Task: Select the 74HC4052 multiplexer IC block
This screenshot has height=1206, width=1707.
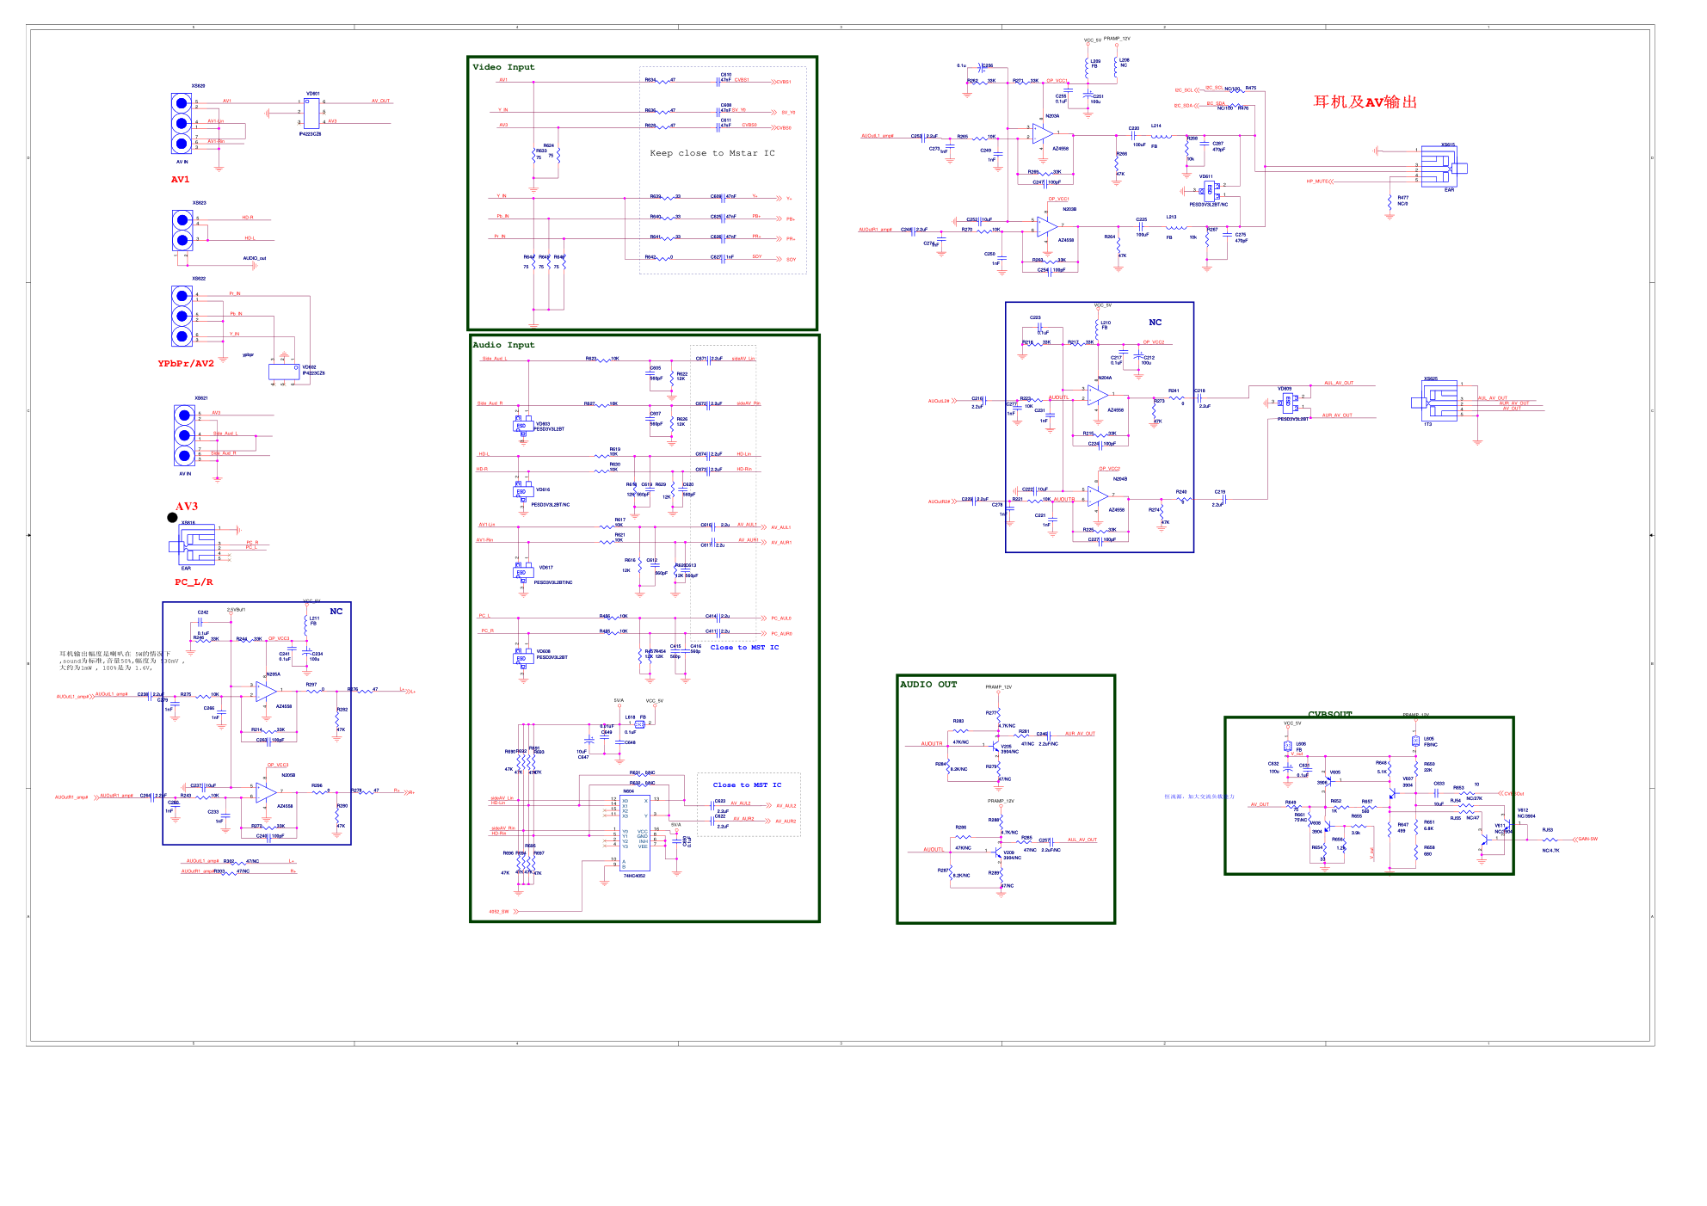Action: tap(634, 833)
